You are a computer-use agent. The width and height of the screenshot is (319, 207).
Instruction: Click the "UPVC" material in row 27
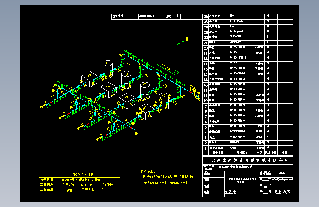pyautogui.click(x=169, y=17)
